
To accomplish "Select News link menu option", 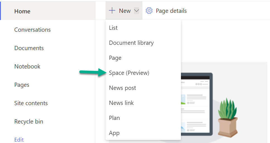I will tap(121, 103).
